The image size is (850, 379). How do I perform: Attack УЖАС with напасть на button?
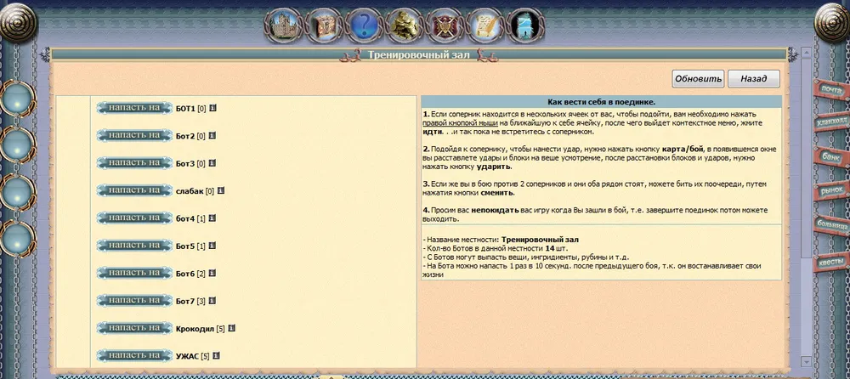click(134, 356)
